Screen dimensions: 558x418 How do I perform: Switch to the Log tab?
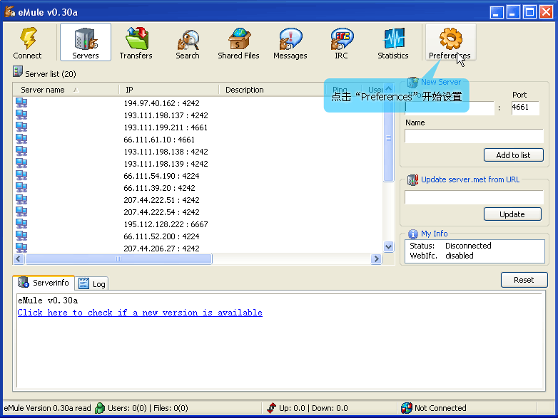pos(91,283)
